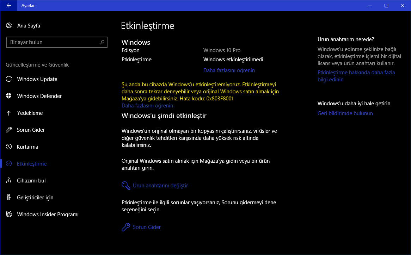The width and height of the screenshot is (411, 255).
Task: Close the Ayarlar window
Action: [402, 6]
